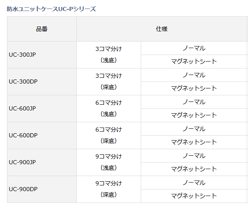
Task: Select the UC-600DP product number cell
Action: click(x=23, y=135)
